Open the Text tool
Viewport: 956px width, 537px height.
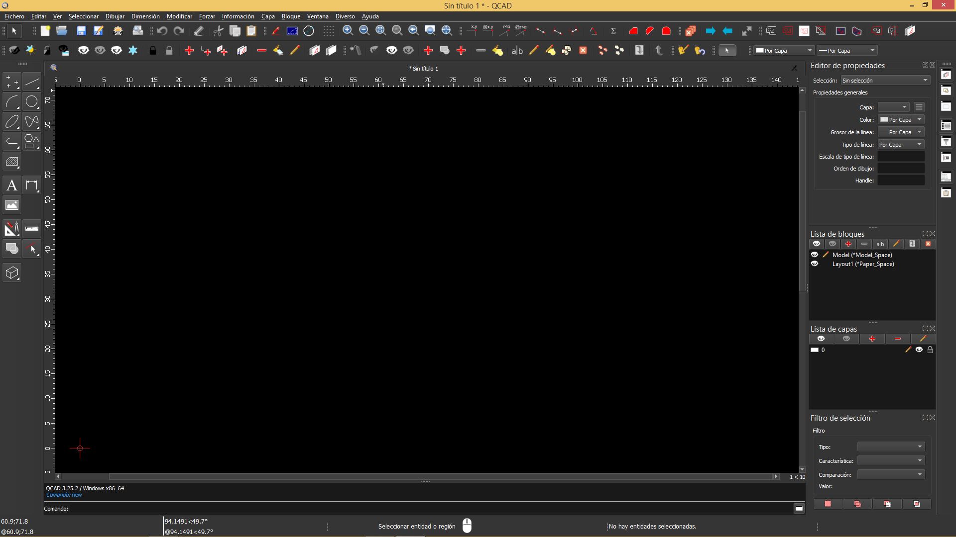(12, 185)
